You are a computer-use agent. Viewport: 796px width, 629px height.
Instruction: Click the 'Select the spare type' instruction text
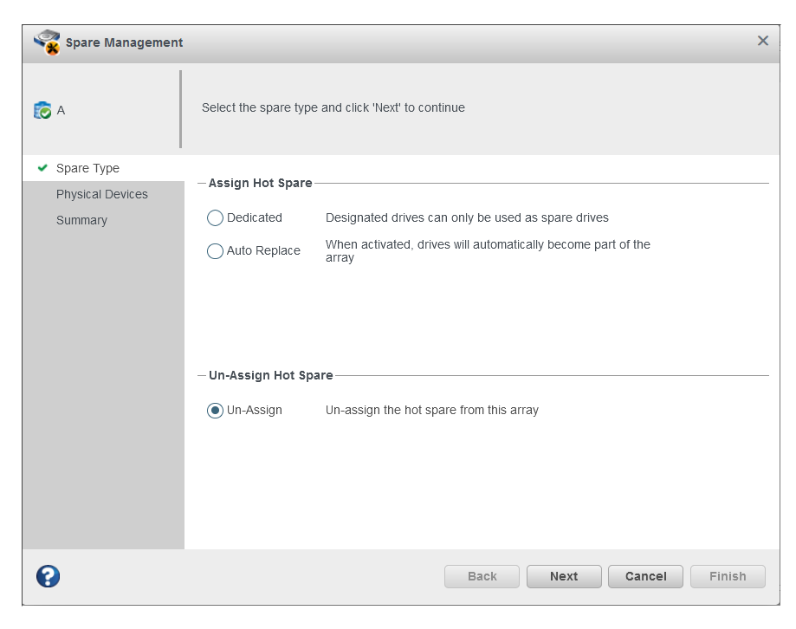[333, 108]
